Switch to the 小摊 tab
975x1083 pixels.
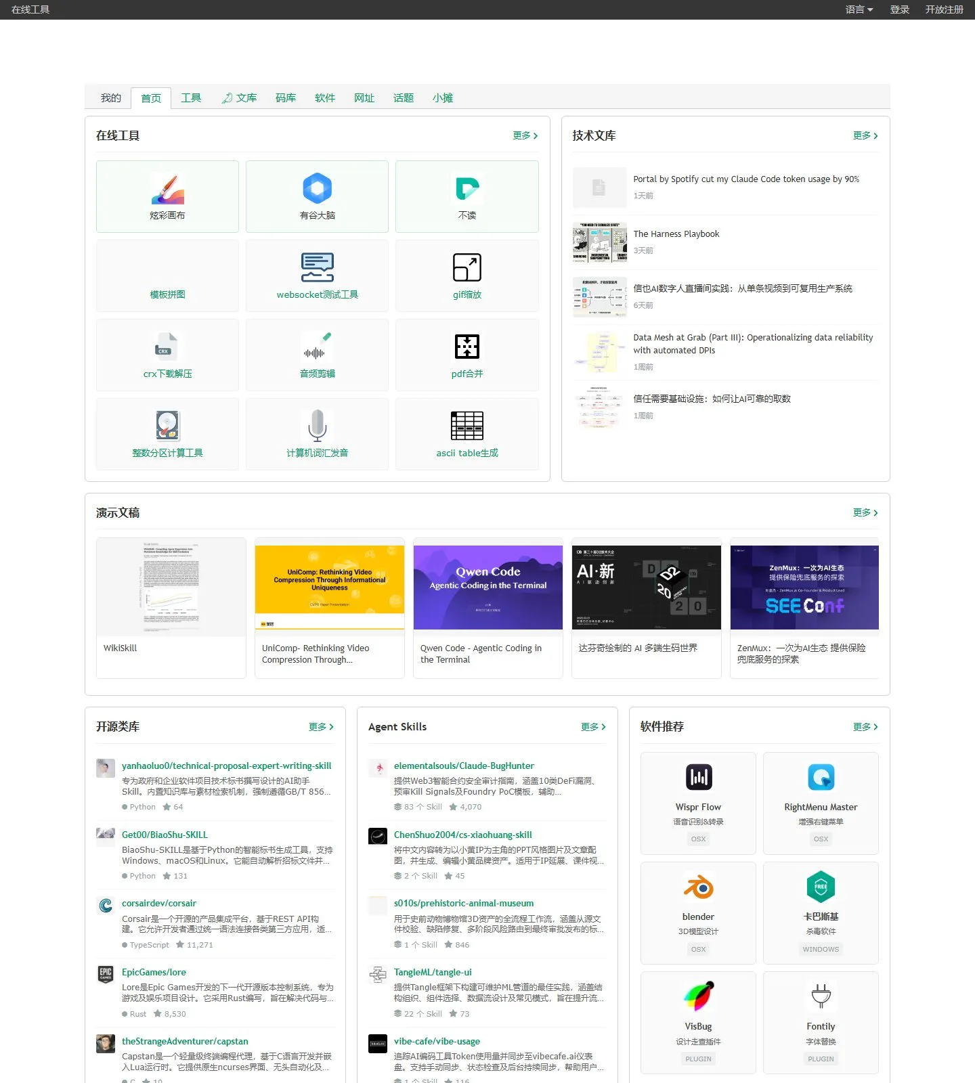(x=443, y=98)
